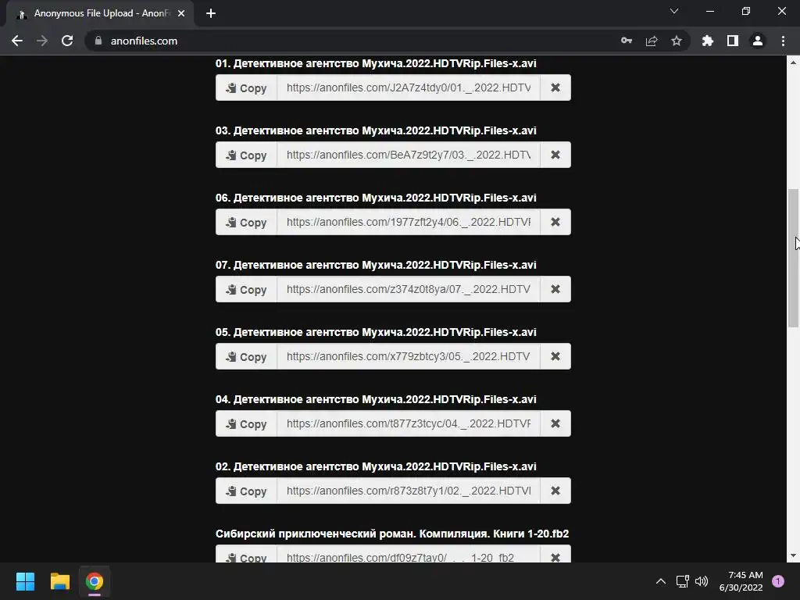The image size is (800, 600).
Task: Select the BeA7z9t2y7 URL field
Action: pos(409,155)
